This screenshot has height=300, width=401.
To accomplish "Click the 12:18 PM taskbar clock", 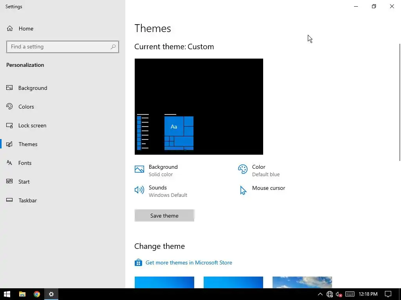I will (x=368, y=294).
